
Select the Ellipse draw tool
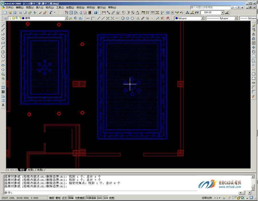[x=3, y=65]
